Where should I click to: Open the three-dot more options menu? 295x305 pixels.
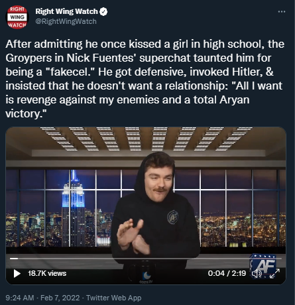[x=282, y=11]
